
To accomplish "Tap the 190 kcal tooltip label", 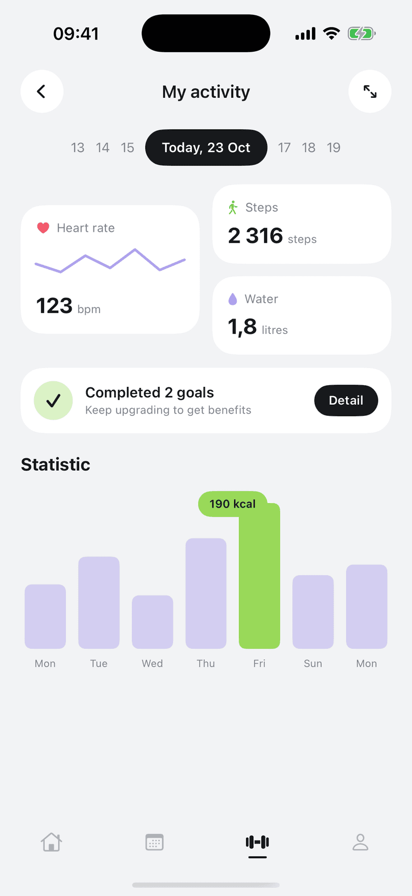I will click(232, 504).
